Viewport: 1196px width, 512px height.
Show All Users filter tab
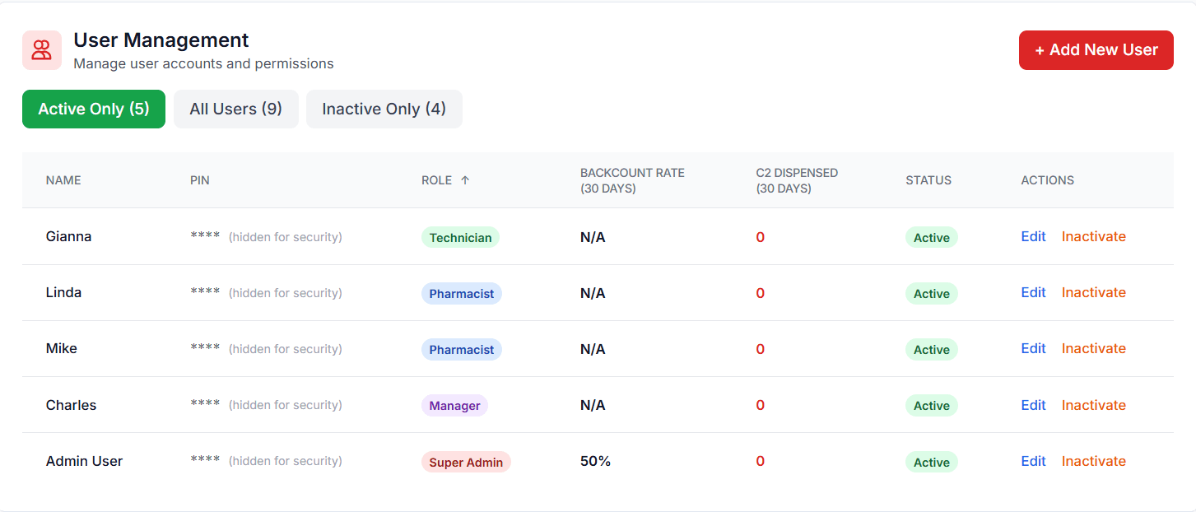pos(235,109)
